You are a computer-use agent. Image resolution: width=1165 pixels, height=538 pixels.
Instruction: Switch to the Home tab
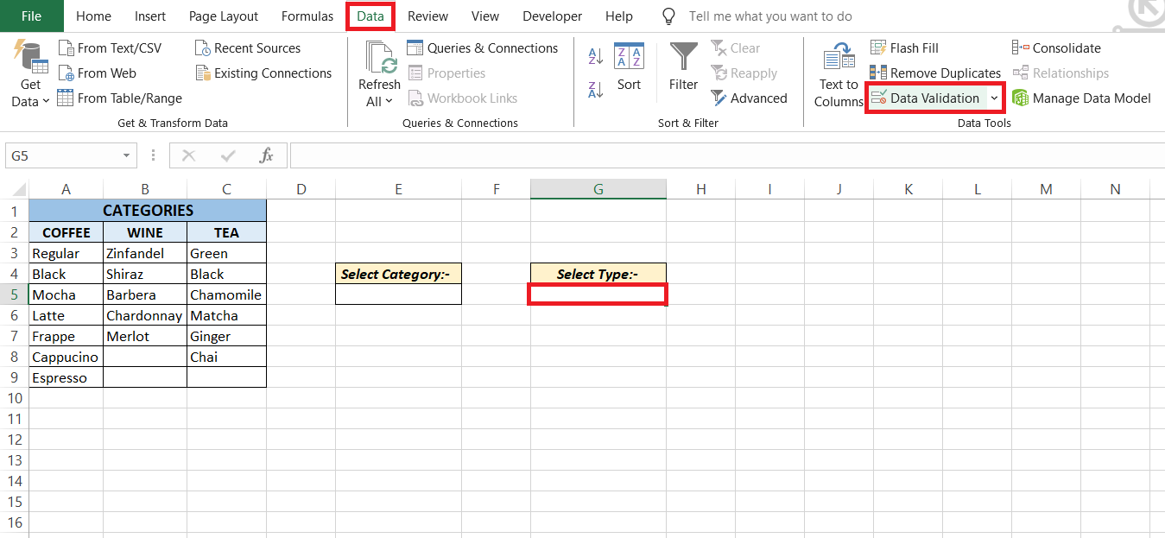coord(93,16)
